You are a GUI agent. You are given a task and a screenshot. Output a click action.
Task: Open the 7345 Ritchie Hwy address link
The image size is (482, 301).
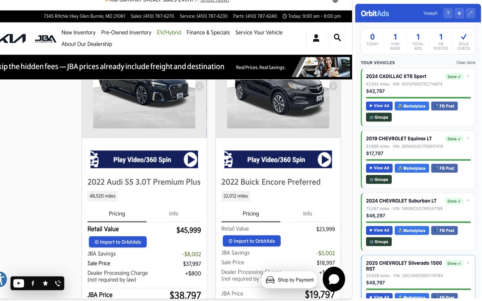[84, 16]
